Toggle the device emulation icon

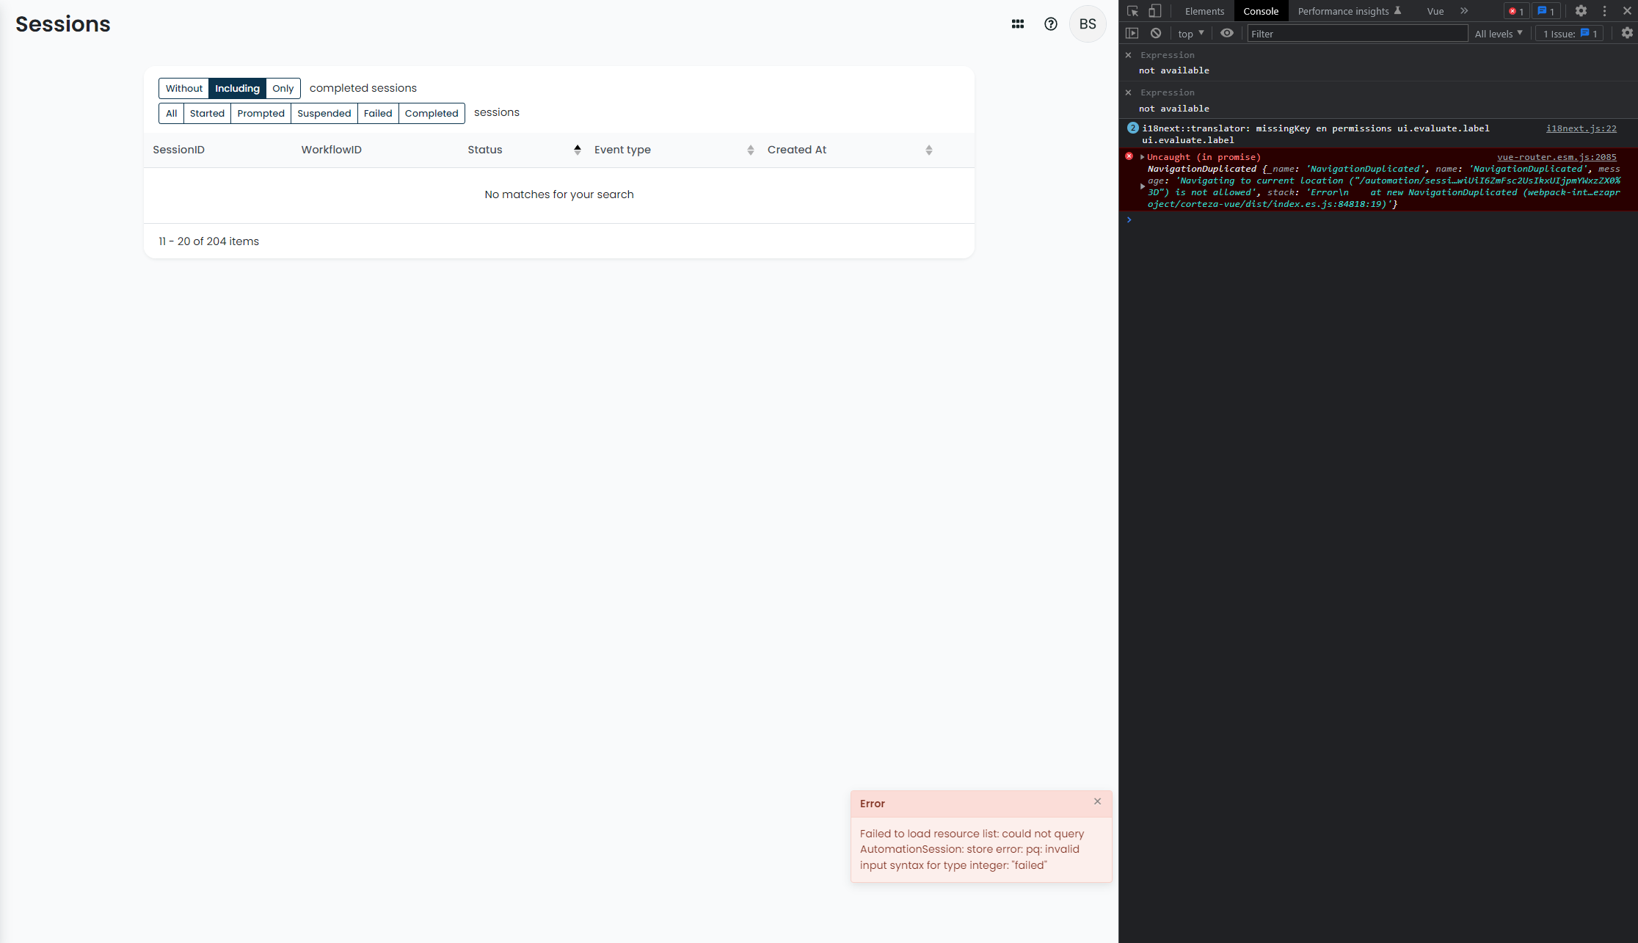point(1154,11)
